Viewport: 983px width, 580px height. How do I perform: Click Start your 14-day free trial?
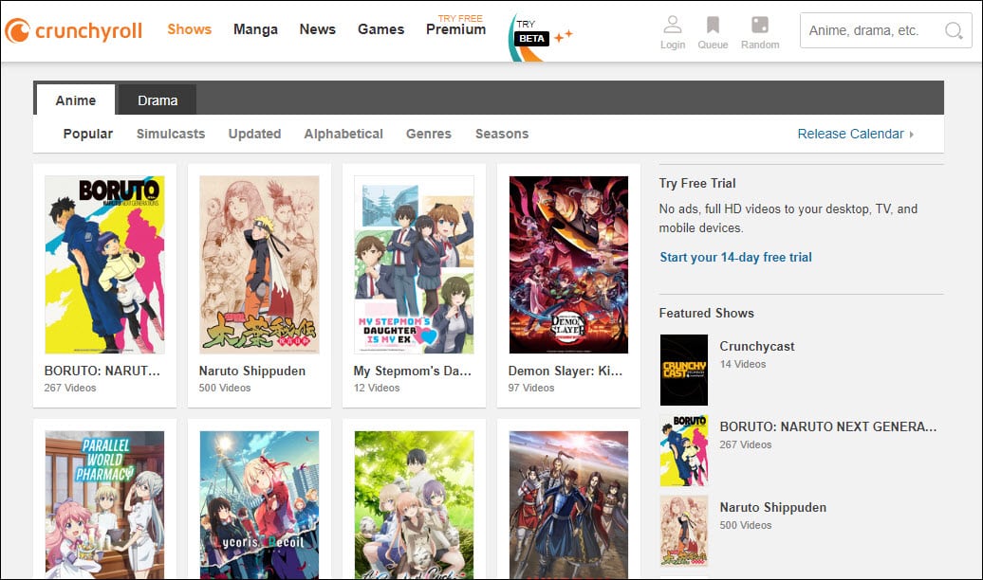[x=735, y=258]
